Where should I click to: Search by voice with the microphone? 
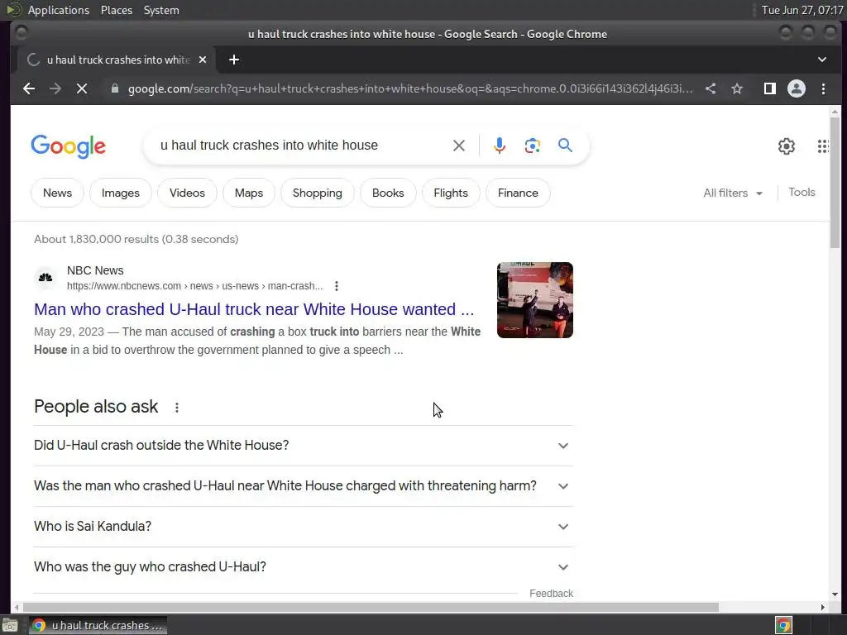500,146
